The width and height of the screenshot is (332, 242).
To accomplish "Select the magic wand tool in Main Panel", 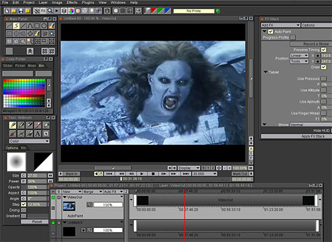I will [x=30, y=41].
